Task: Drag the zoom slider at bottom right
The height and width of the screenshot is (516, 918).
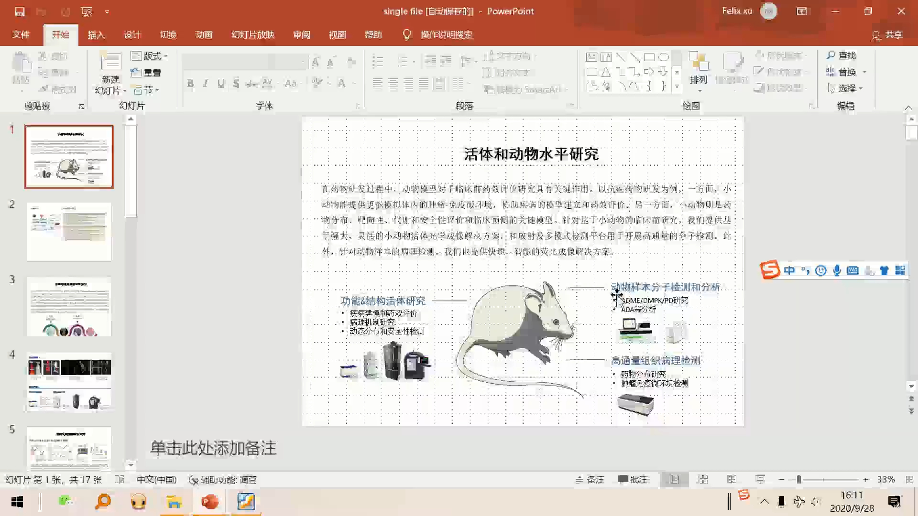Action: click(798, 480)
